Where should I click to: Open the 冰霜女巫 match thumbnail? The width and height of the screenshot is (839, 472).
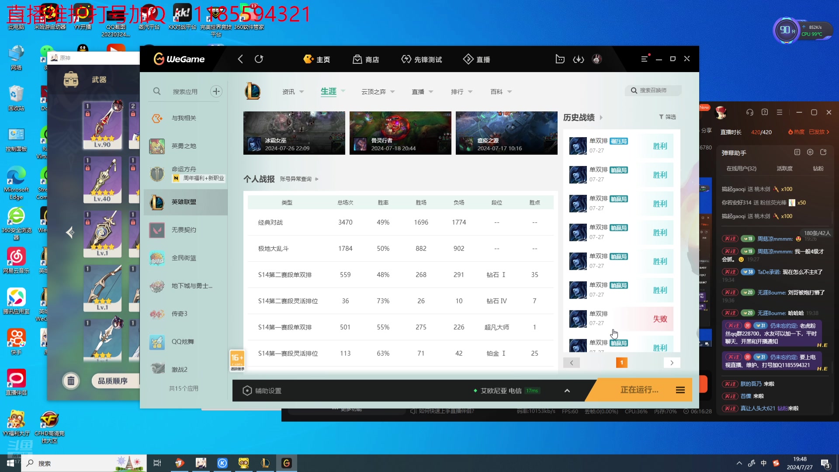[x=294, y=133]
